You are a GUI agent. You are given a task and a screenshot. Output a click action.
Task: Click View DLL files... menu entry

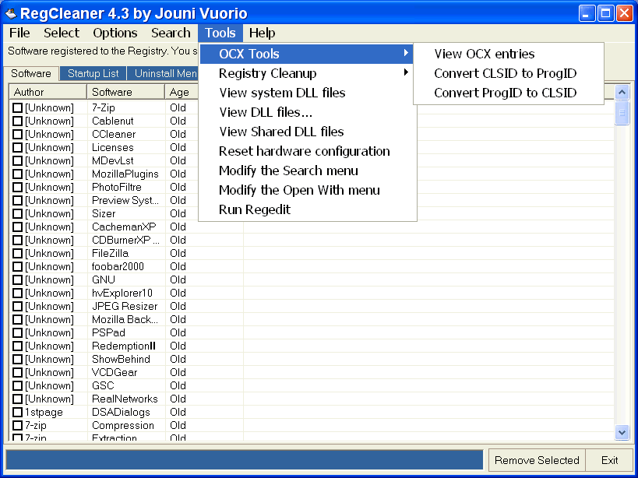tap(308, 112)
